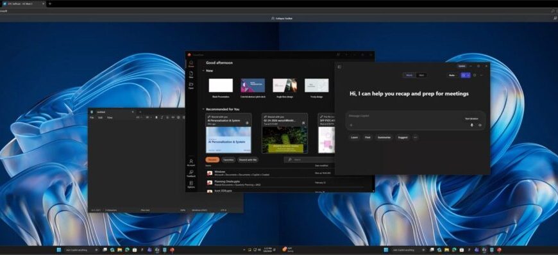Viewport: 558px width, 255px height.
Task: Show more suggestion chips with the ellipsis
Action: tap(416, 137)
